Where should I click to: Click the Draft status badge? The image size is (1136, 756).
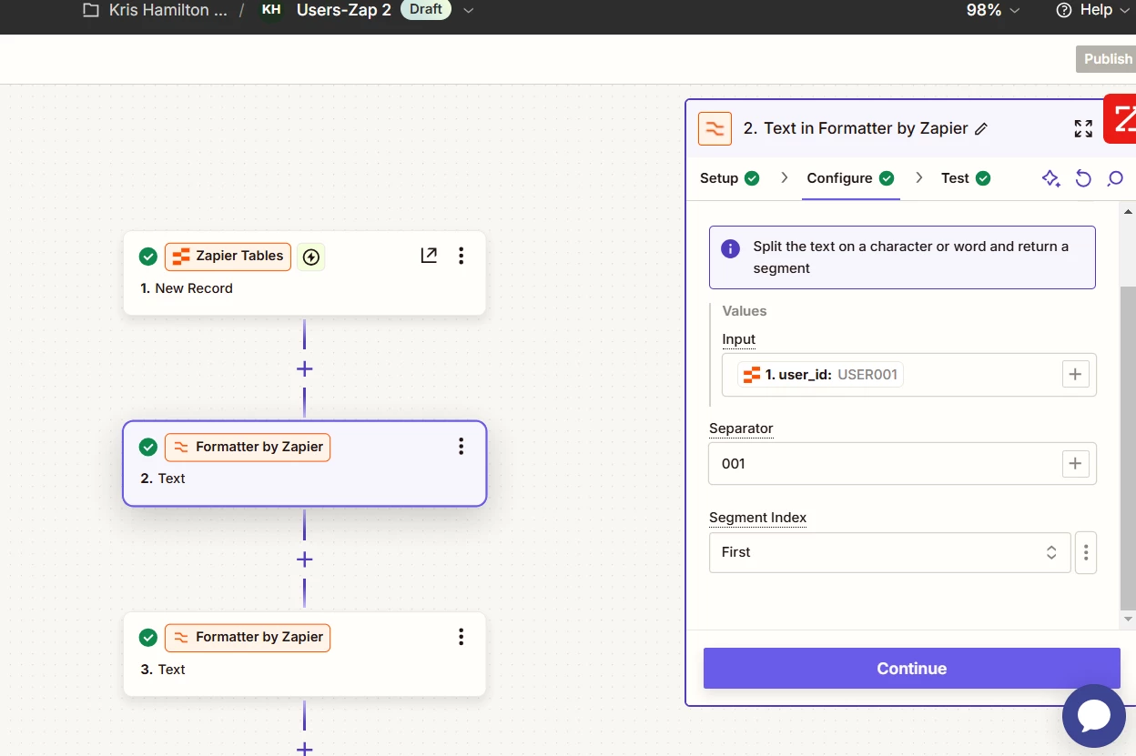(x=425, y=10)
